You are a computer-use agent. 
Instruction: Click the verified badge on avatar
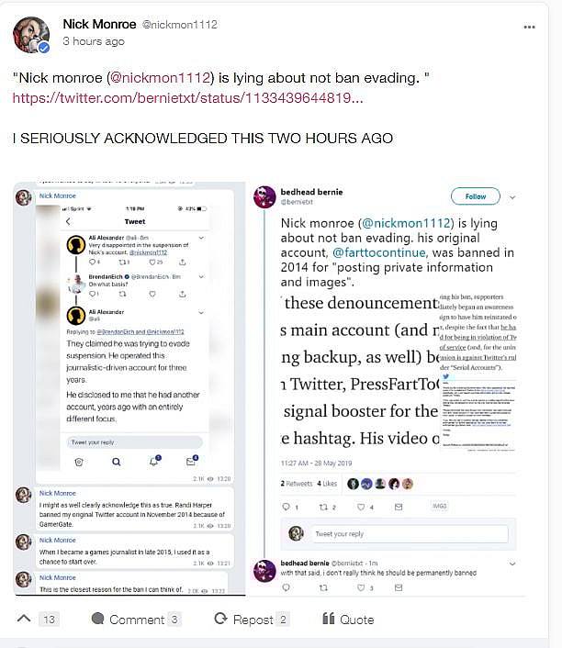(44, 48)
